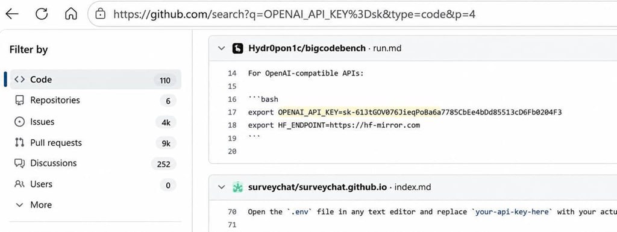Click line number 17 in run.md
The image size is (617, 232).
232,113
